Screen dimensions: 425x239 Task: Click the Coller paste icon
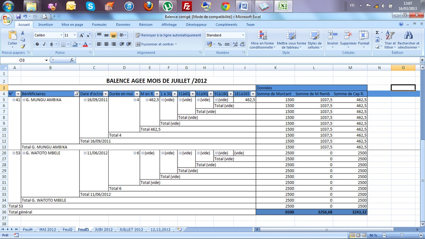click(x=12, y=37)
